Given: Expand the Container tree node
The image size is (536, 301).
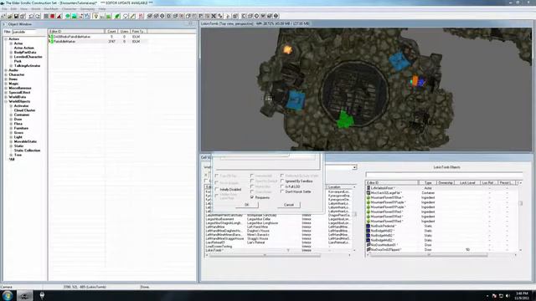Looking at the screenshot, I should 11,115.
